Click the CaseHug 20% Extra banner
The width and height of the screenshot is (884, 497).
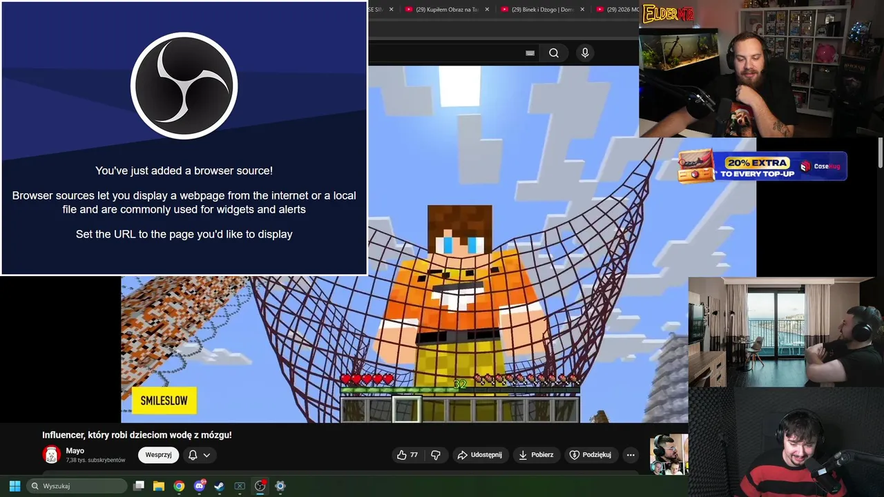click(762, 167)
